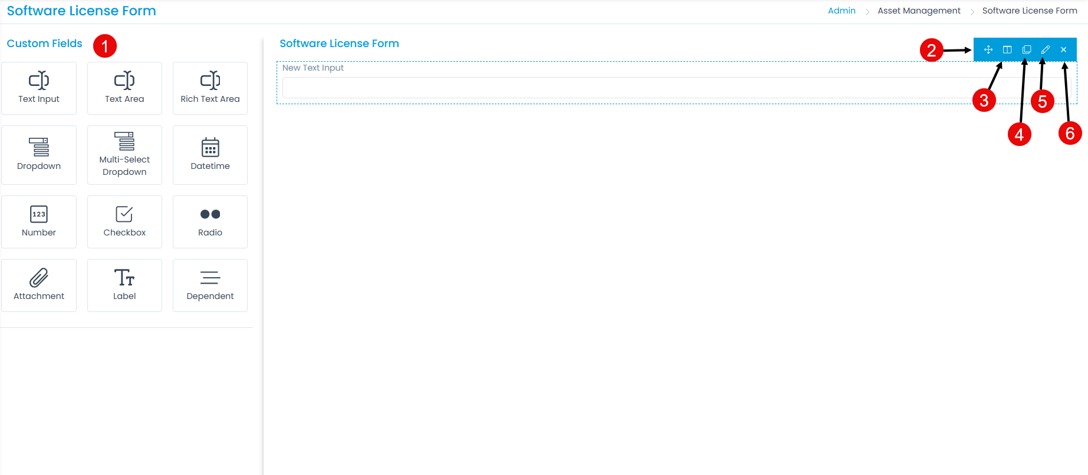
Task: Select the Attachment paperclip field tile
Action: (39, 285)
